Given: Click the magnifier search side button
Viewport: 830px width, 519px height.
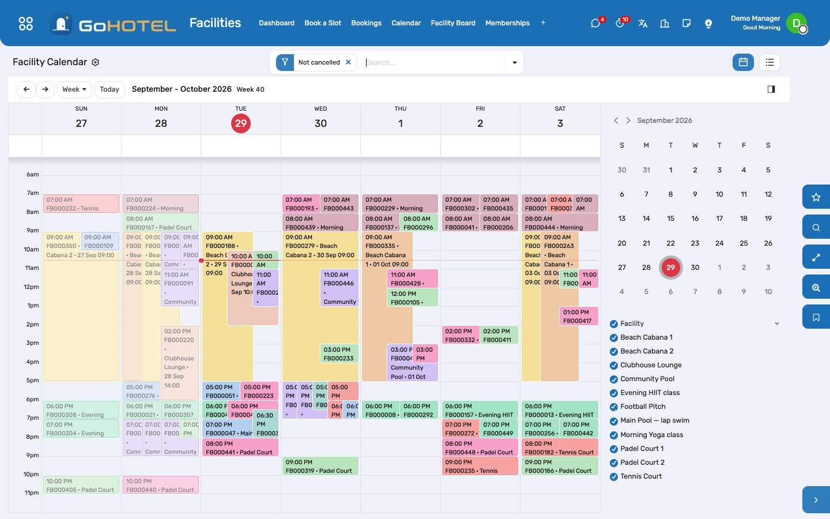Looking at the screenshot, I should (x=816, y=227).
